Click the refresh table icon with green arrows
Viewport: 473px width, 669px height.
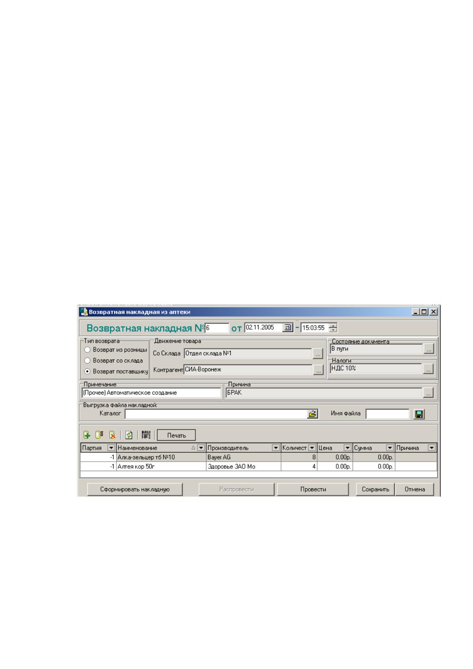pyautogui.click(x=129, y=435)
